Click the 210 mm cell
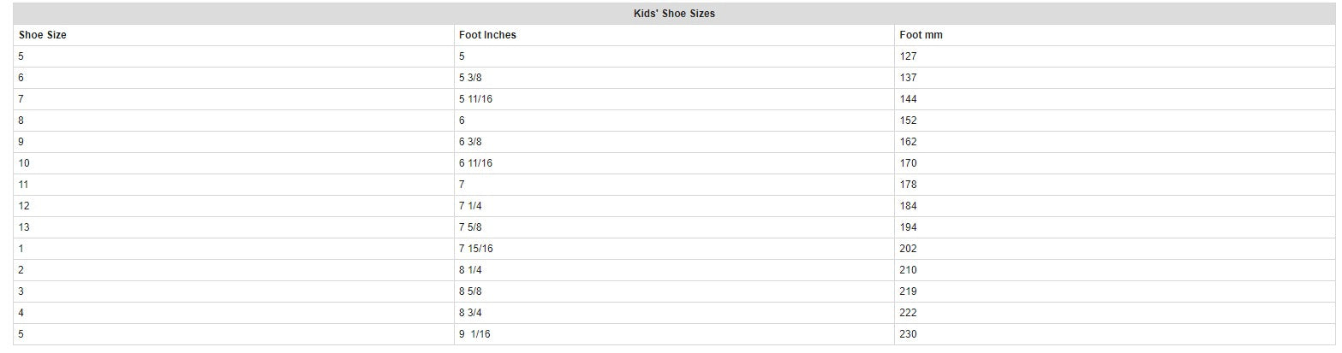 click(x=909, y=270)
